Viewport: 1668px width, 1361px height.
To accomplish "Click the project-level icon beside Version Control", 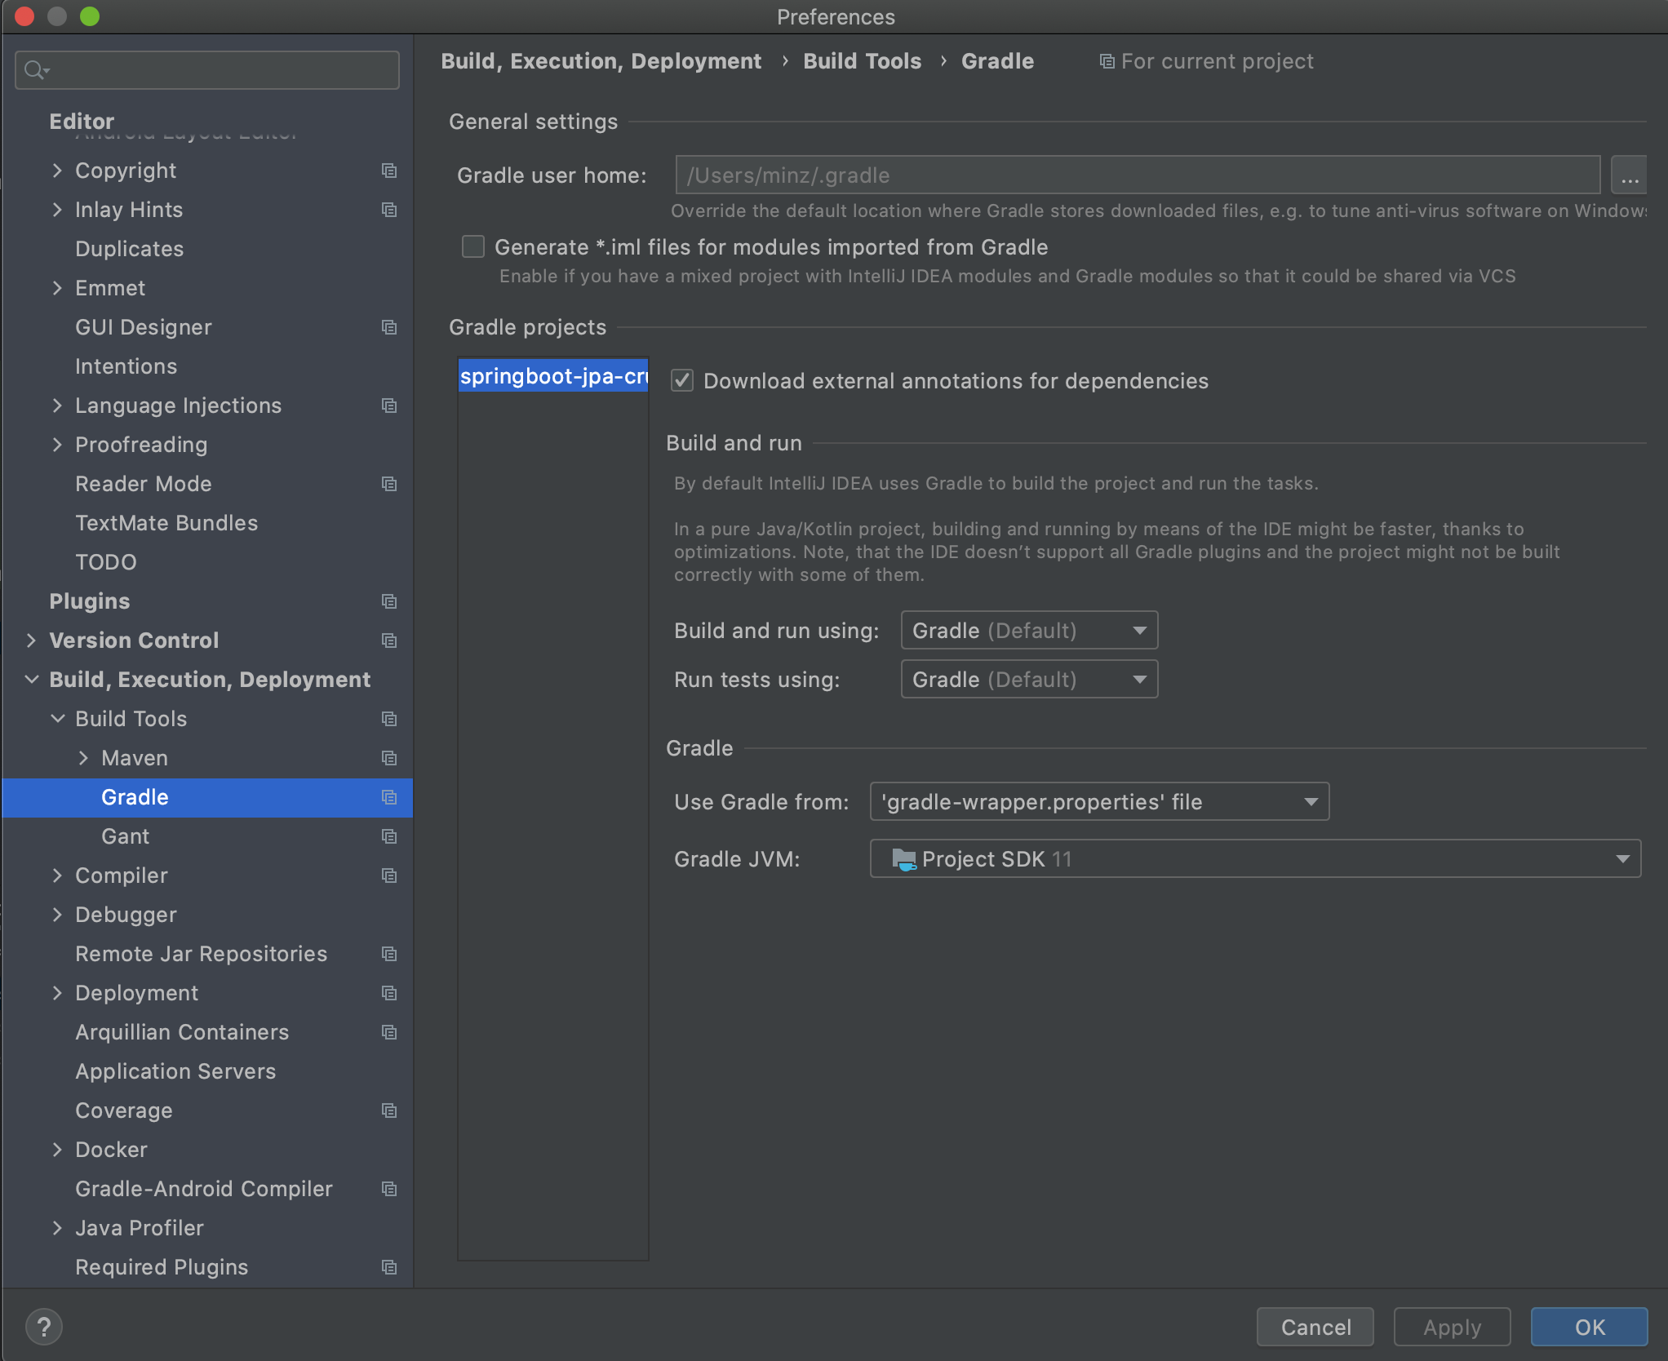I will (389, 641).
